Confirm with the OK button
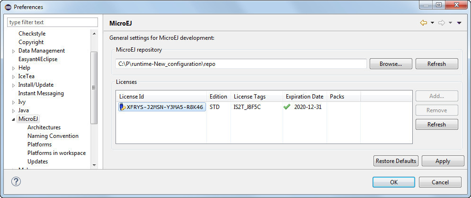 pos(394,182)
